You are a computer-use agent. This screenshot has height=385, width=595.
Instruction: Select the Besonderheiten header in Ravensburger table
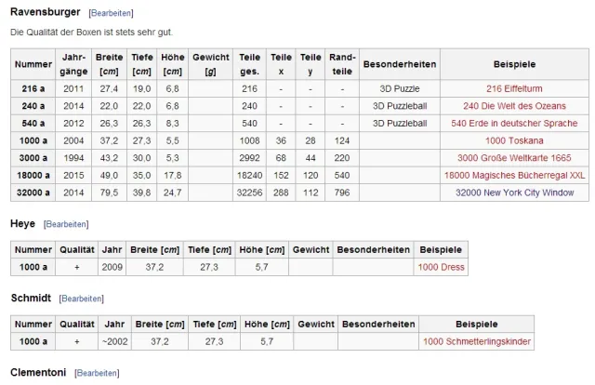400,64
